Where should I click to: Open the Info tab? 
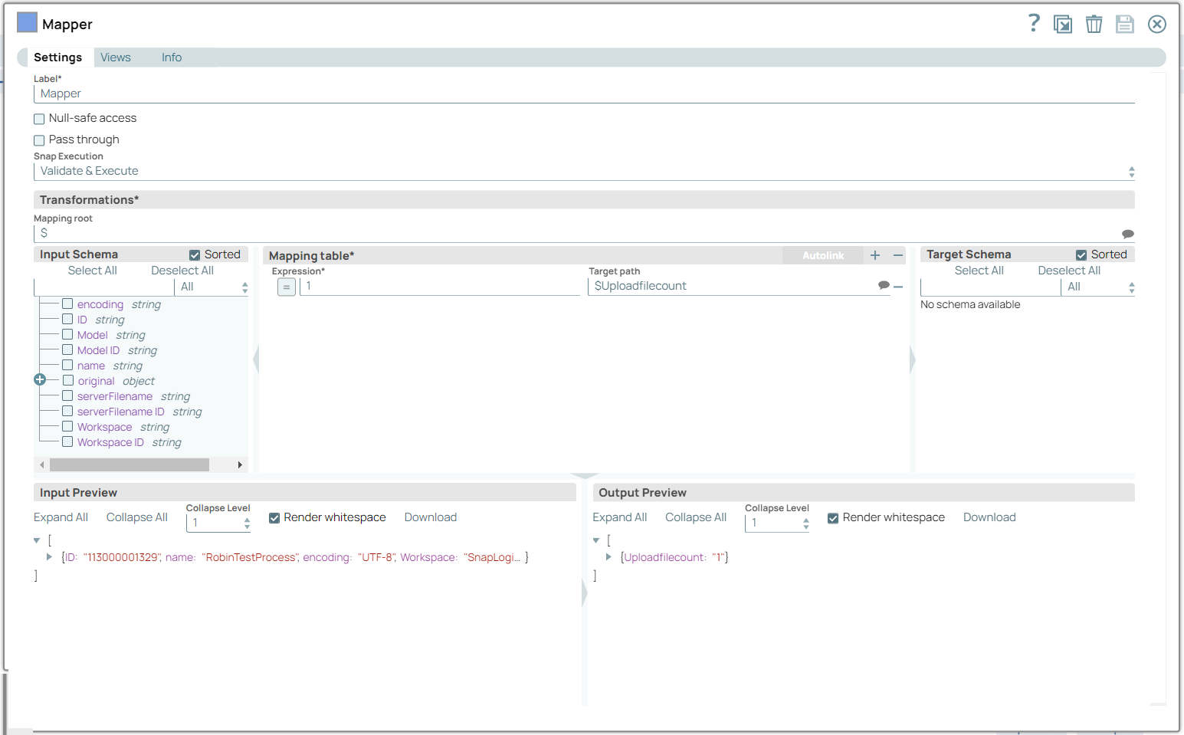coord(171,57)
